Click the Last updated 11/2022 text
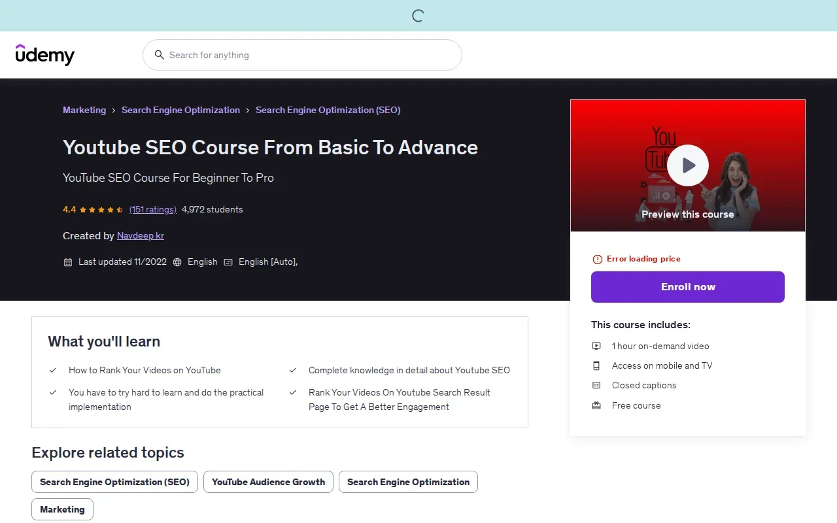This screenshot has width=837, height=523. click(x=122, y=262)
